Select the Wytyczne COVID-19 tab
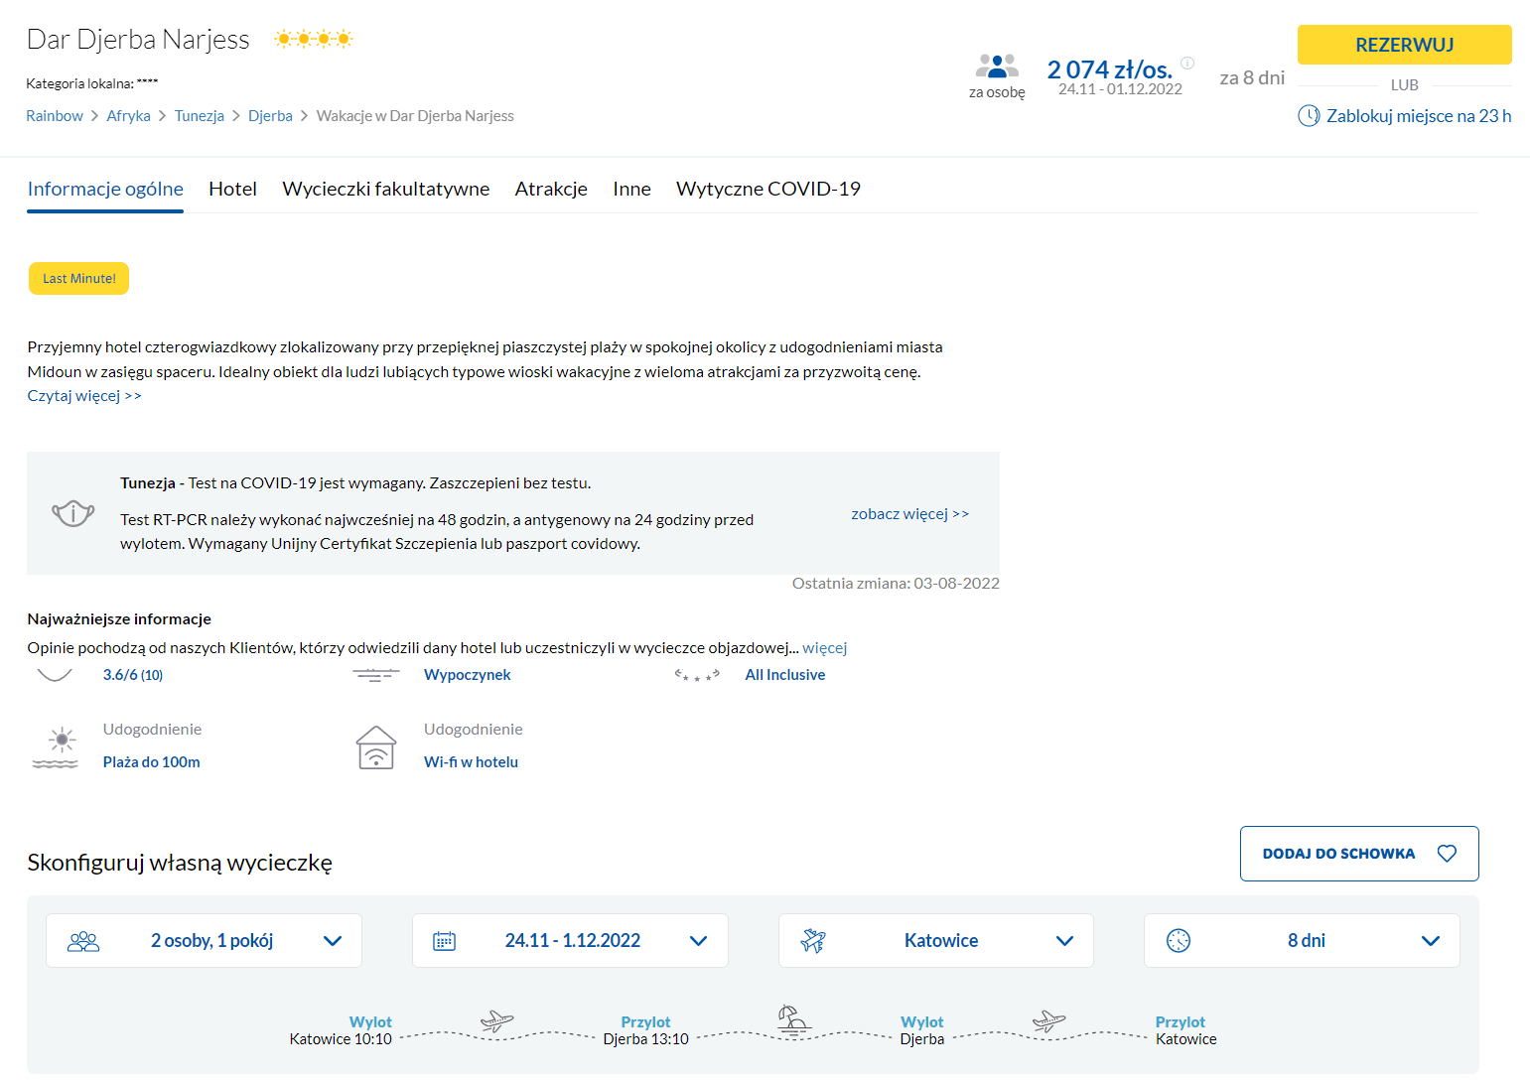This screenshot has height=1080, width=1530. coord(767,189)
